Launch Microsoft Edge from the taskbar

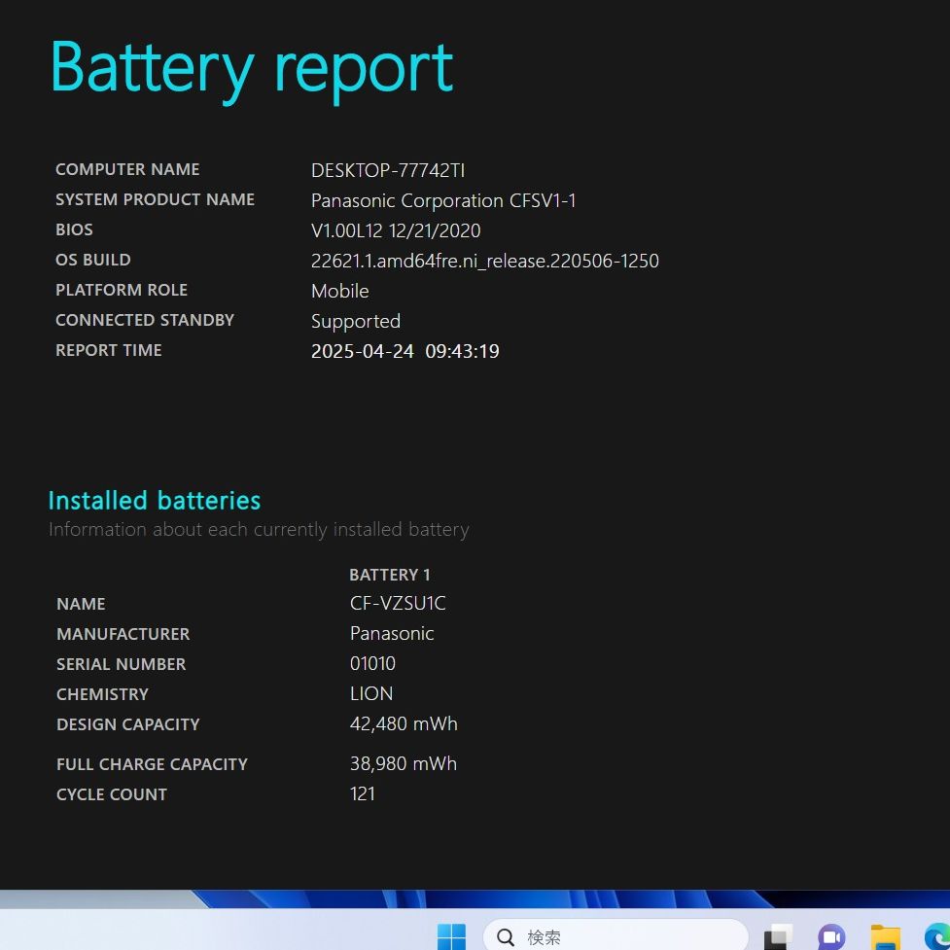pos(936,936)
